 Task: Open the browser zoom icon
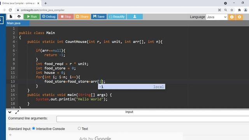226,10
